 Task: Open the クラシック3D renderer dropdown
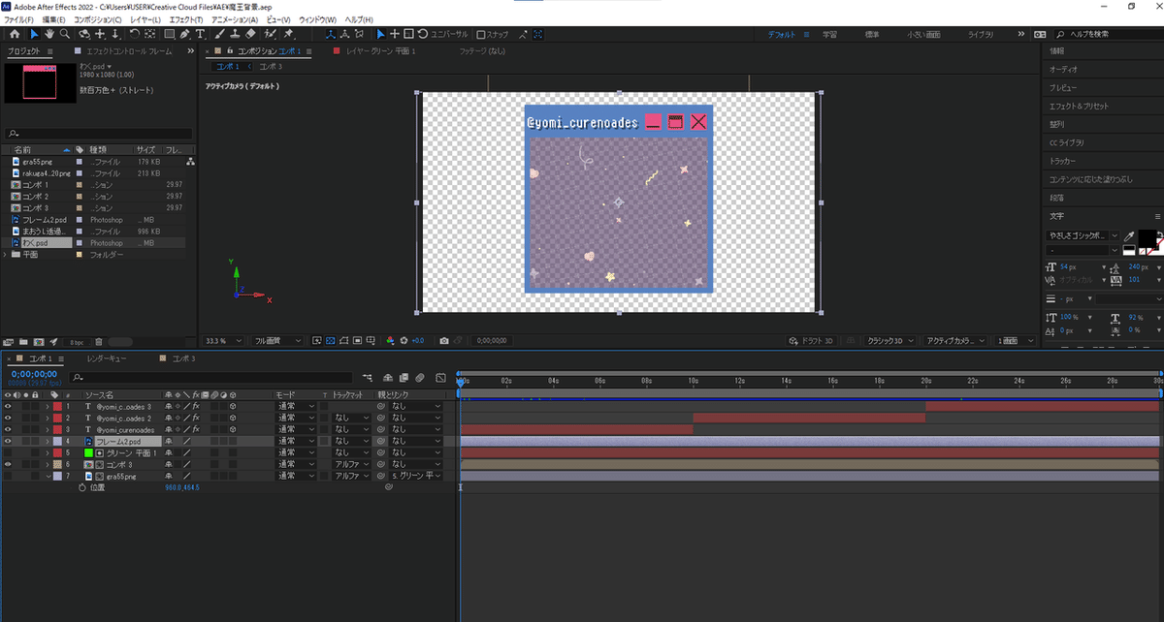889,341
